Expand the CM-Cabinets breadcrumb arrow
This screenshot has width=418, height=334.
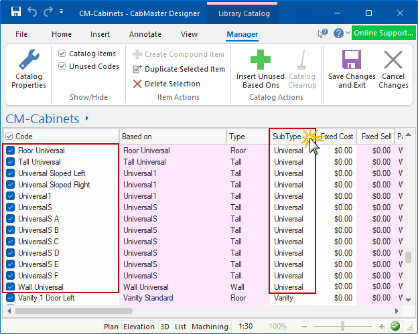click(87, 119)
